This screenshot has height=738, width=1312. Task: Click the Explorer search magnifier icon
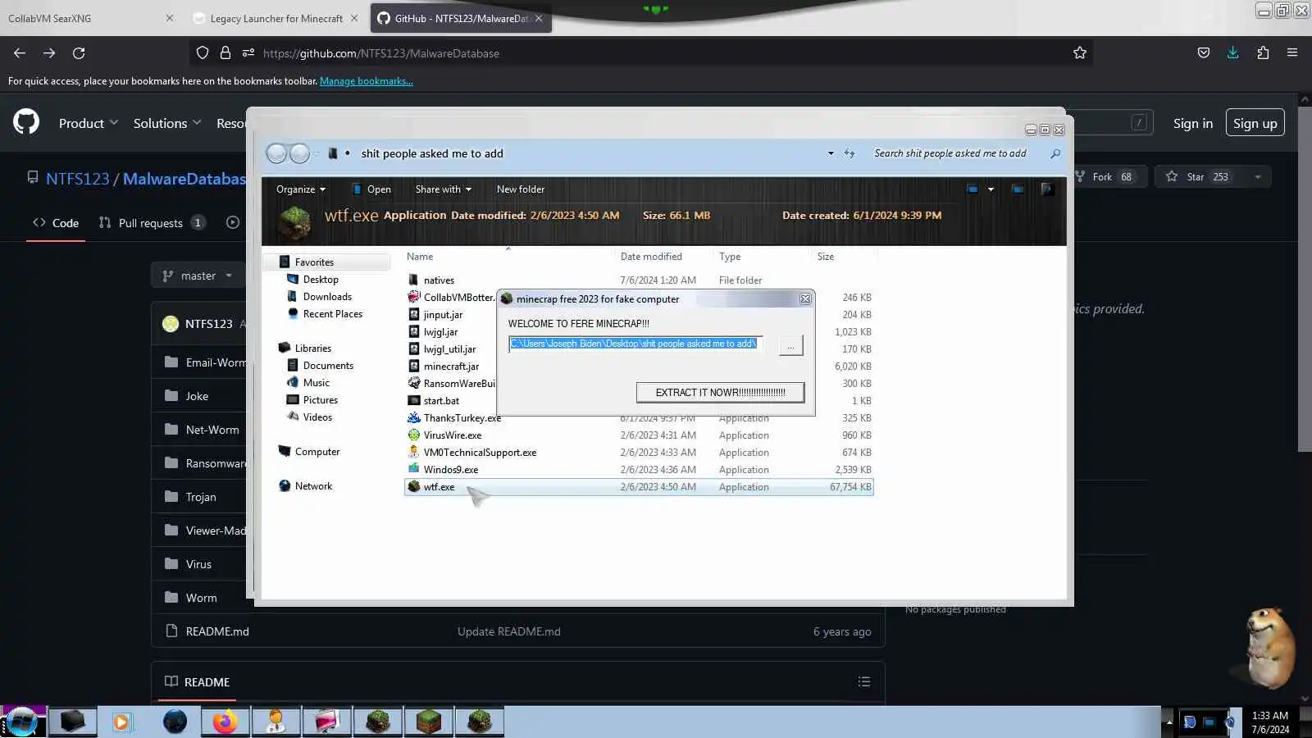[1055, 153]
